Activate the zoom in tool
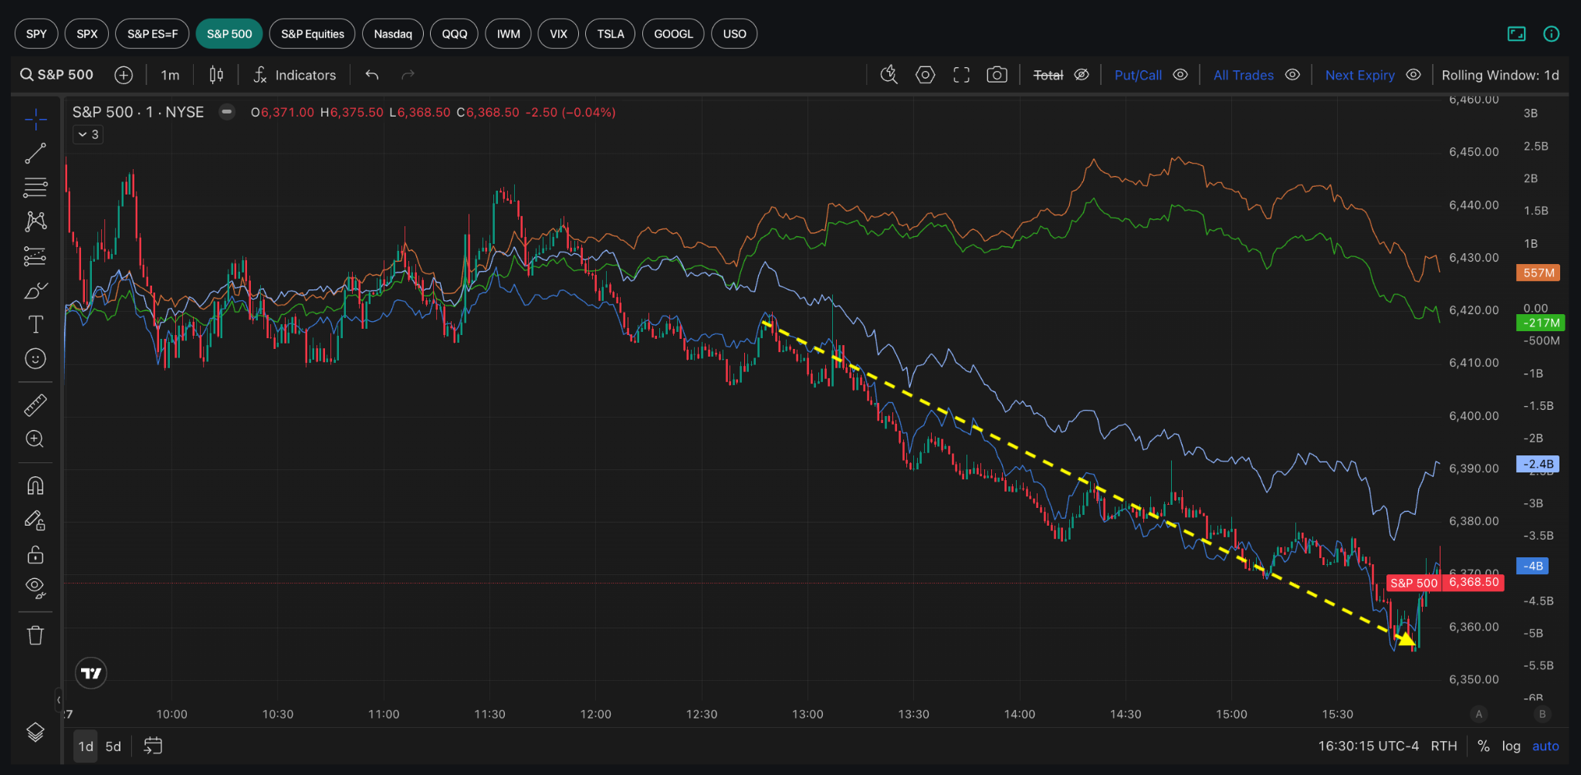The height and width of the screenshot is (775, 1581). pos(36,438)
